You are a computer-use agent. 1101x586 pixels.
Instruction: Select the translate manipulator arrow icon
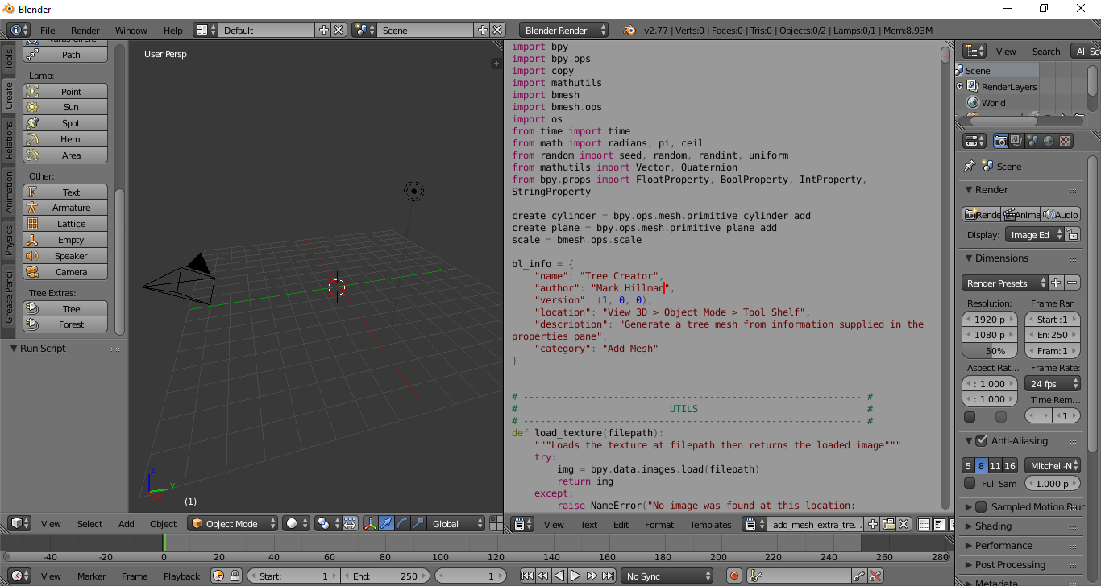point(386,523)
